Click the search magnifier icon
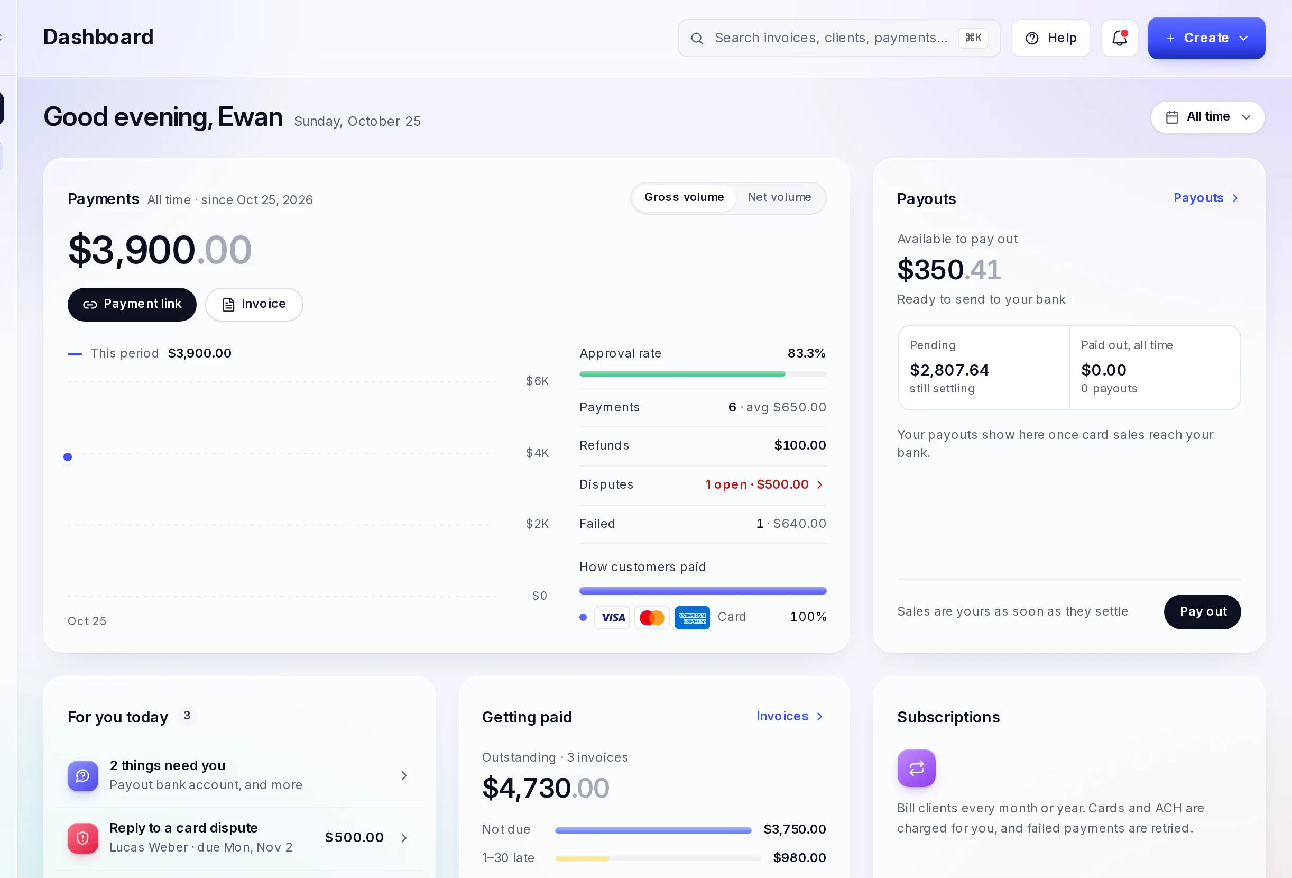The height and width of the screenshot is (878, 1292). pos(697,39)
